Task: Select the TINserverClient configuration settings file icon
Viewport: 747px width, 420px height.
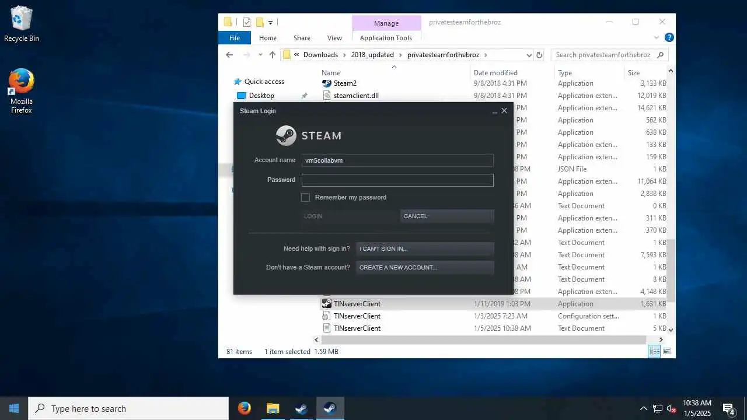Action: tap(327, 316)
